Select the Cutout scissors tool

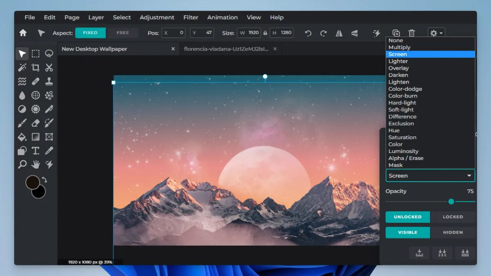tap(49, 67)
